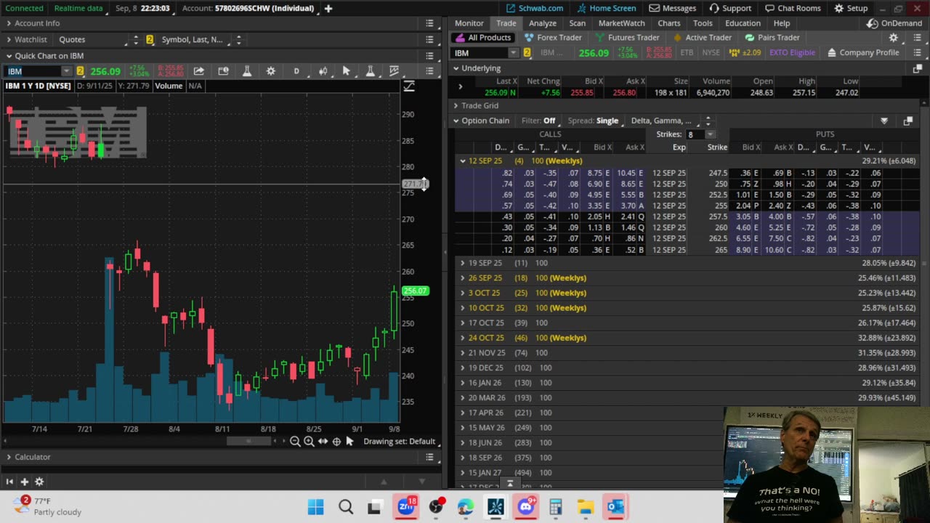Click the yellow color link number 2 beside Quick Chart symbol
Image resolution: width=930 pixels, height=523 pixels.
80,71
